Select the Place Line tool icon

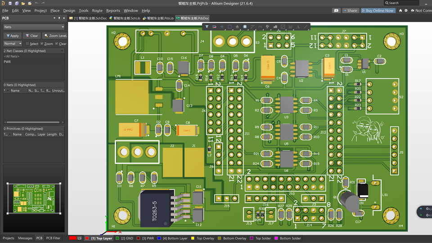click(x=306, y=27)
